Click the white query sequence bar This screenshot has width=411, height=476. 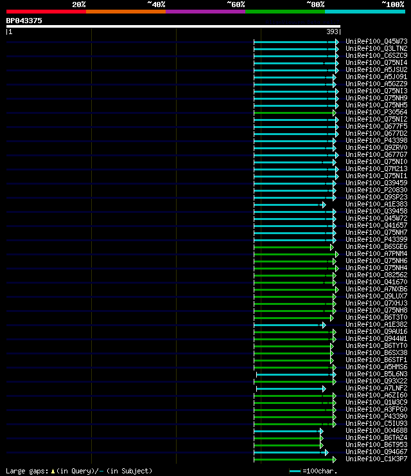click(x=173, y=26)
